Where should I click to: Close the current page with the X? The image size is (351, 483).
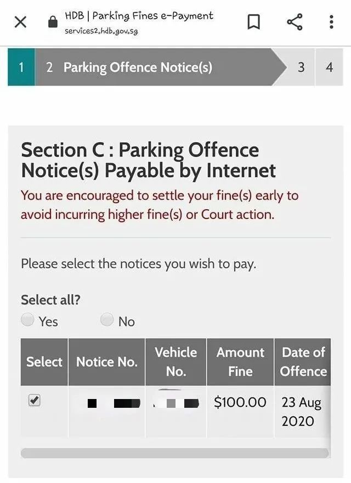[x=20, y=23]
